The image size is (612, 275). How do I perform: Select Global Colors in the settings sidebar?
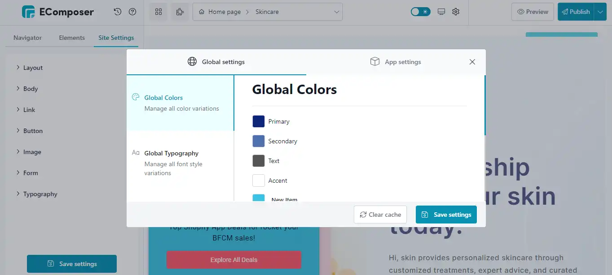click(181, 103)
